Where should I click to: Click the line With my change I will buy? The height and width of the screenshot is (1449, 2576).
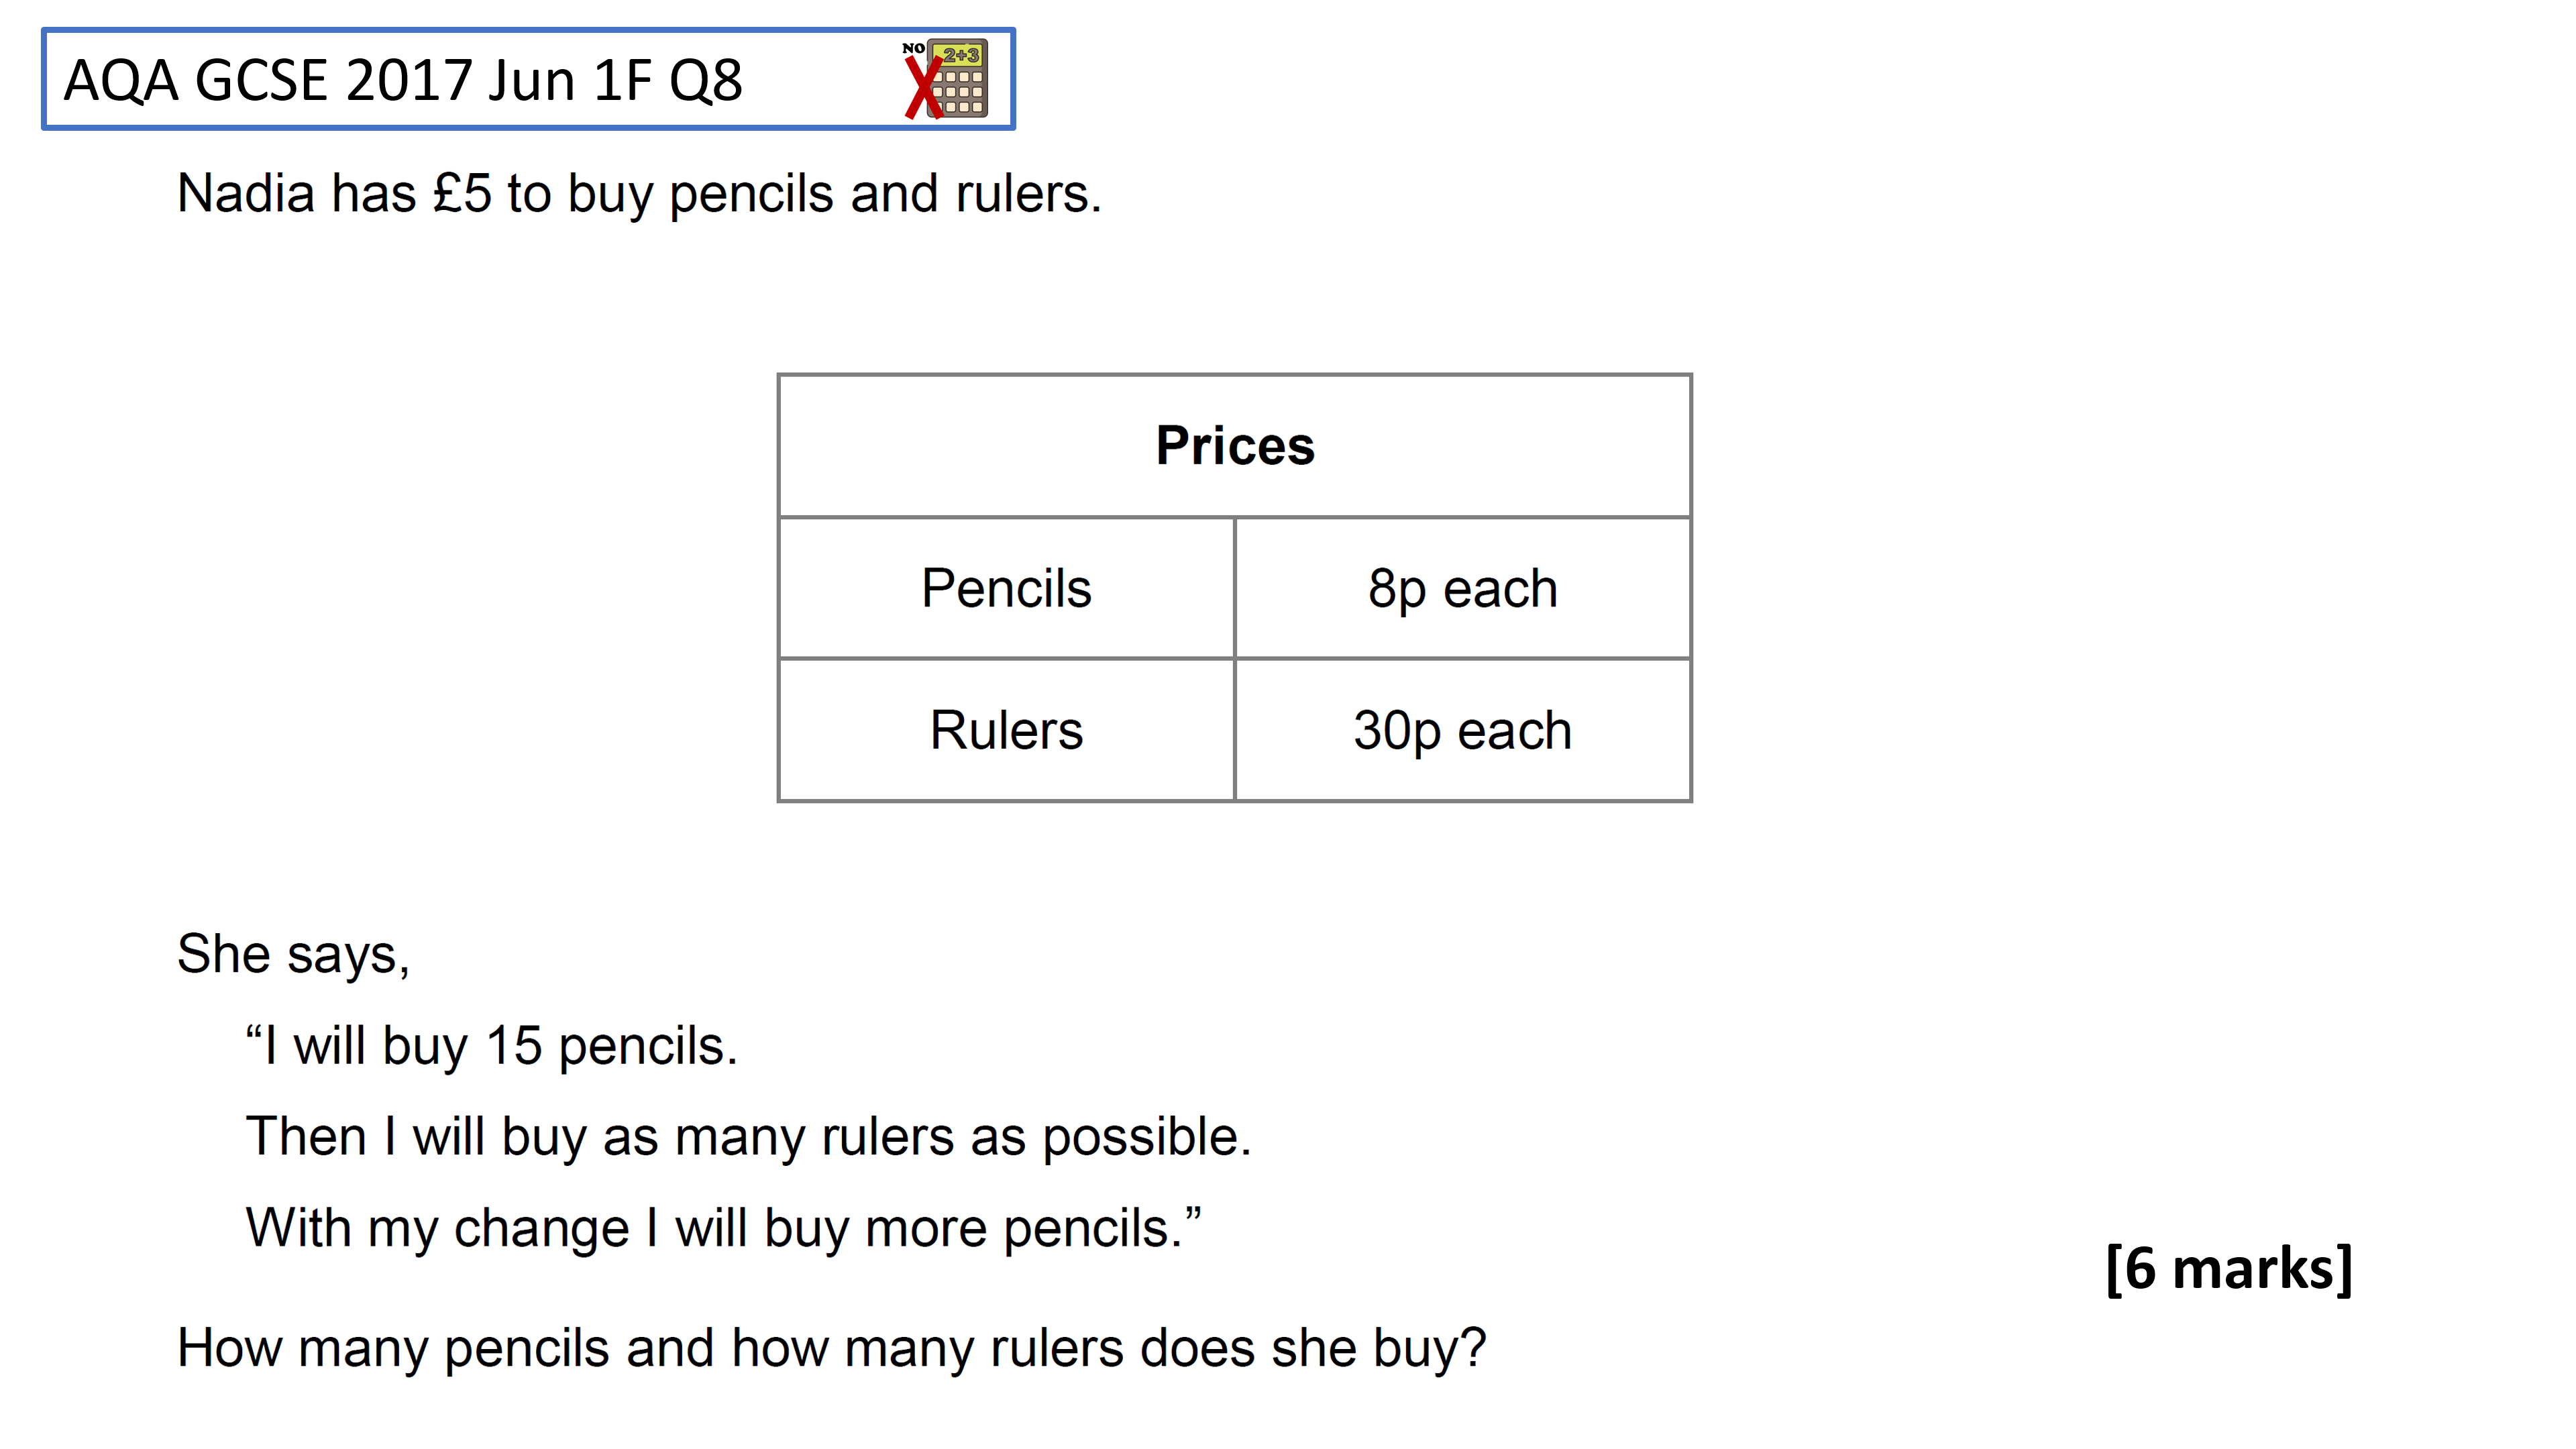coord(724,1228)
